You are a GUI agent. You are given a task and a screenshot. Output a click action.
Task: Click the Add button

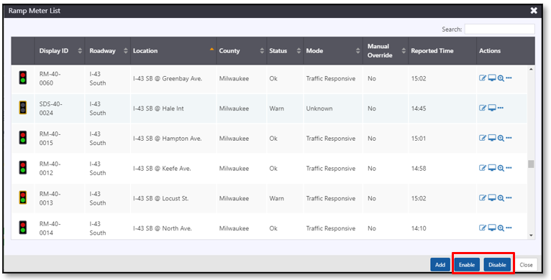440,265
